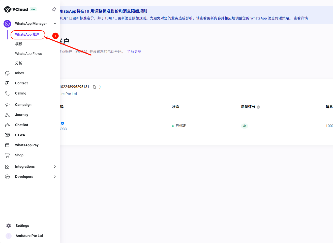333x243 pixels.
Task: Click the Inbox chat bubble icon
Action: click(x=7, y=73)
